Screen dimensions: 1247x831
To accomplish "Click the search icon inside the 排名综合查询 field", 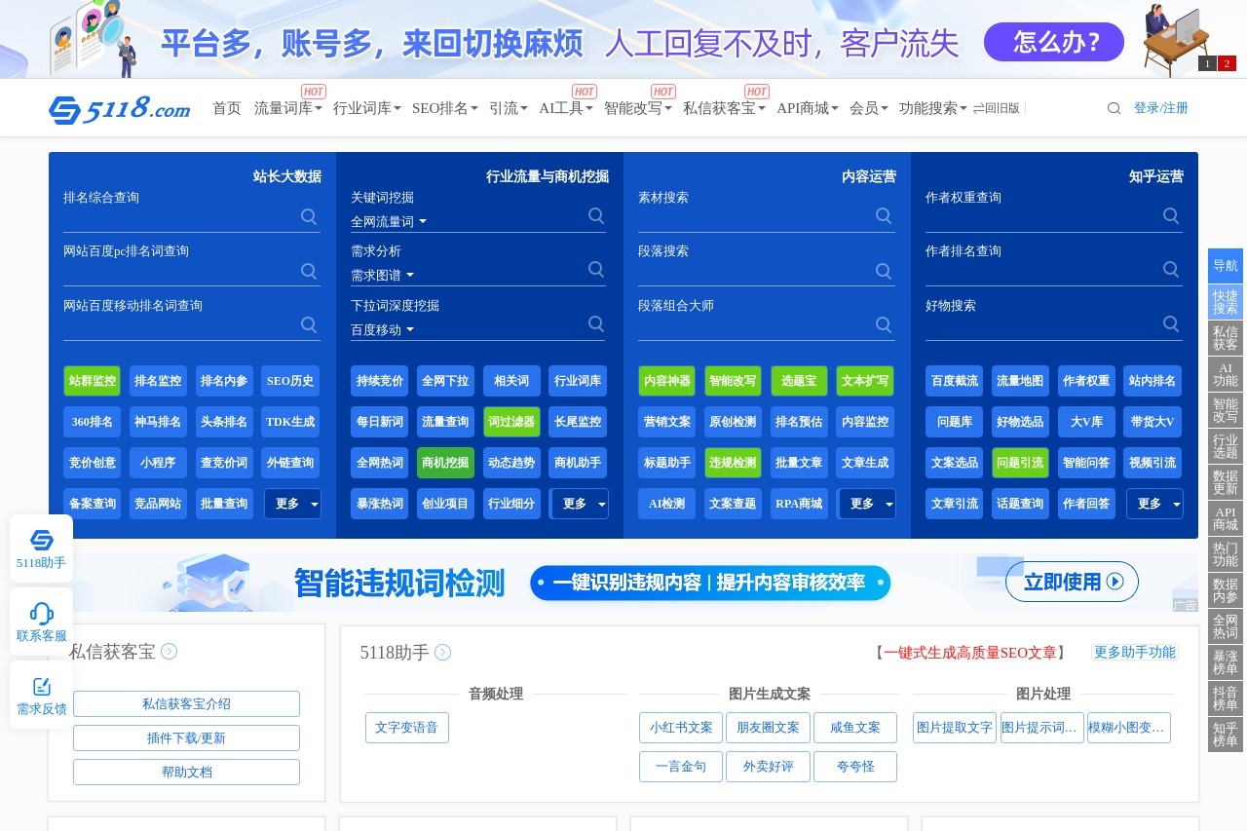I will [x=309, y=216].
